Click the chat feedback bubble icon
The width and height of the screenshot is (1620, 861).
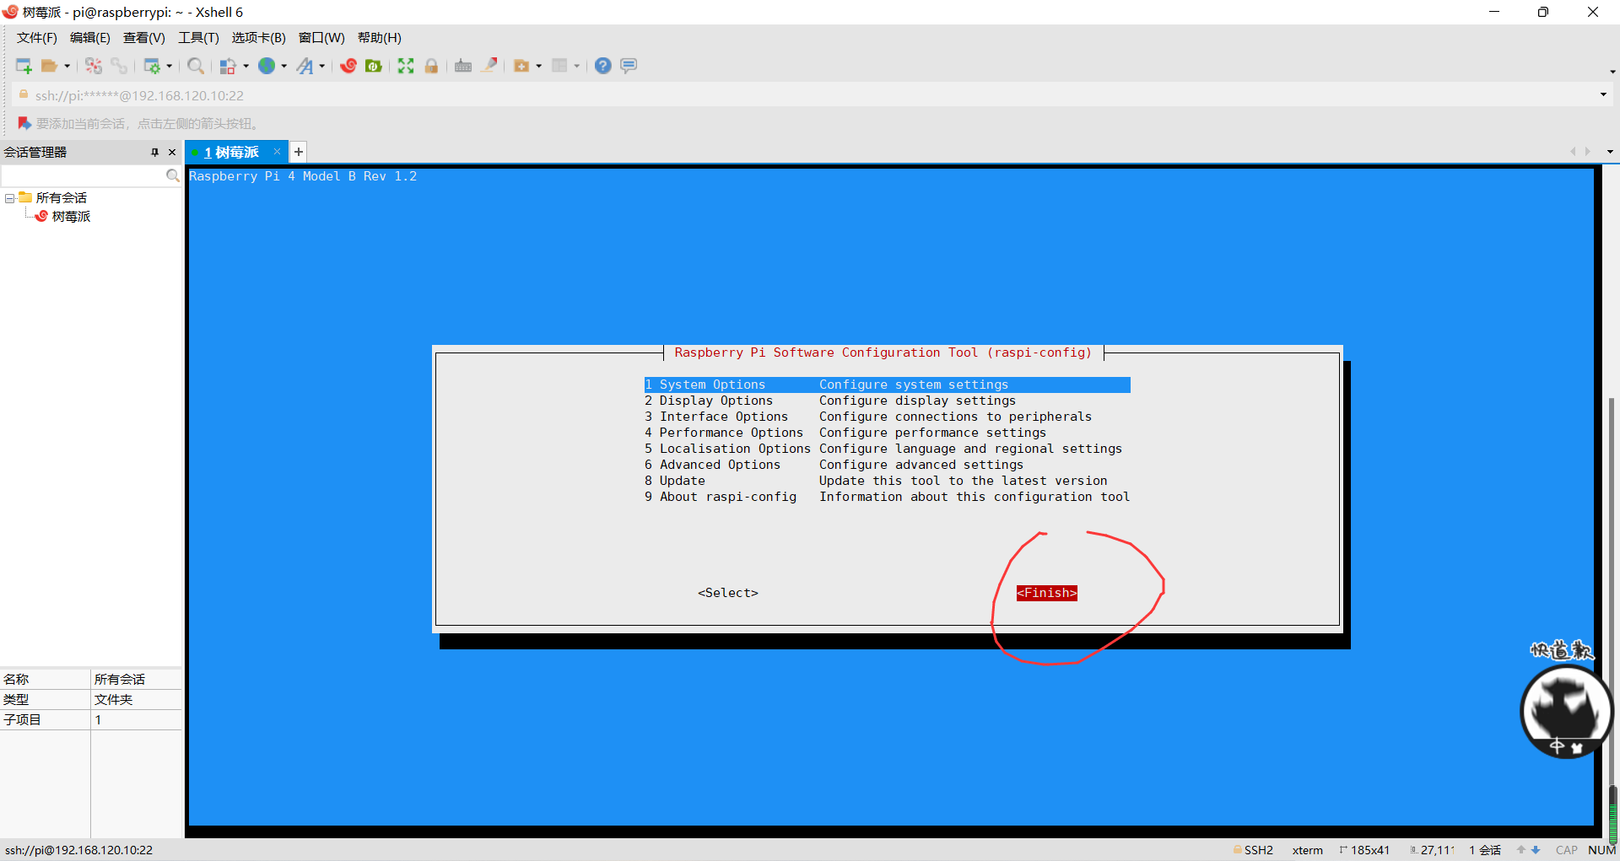[629, 66]
